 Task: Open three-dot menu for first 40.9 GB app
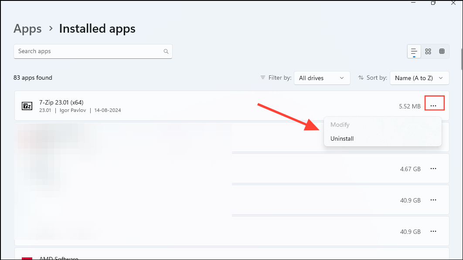click(433, 200)
